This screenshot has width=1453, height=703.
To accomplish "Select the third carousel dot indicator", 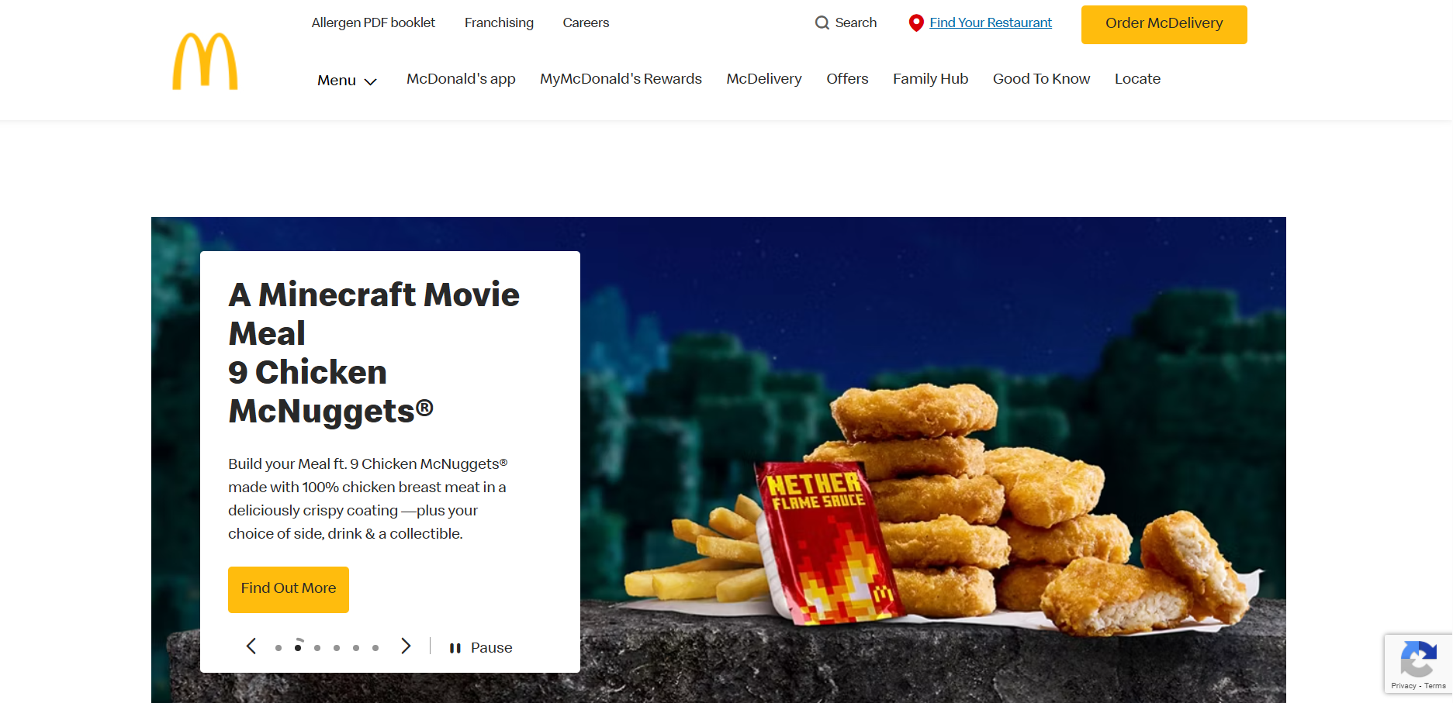I will pos(317,648).
